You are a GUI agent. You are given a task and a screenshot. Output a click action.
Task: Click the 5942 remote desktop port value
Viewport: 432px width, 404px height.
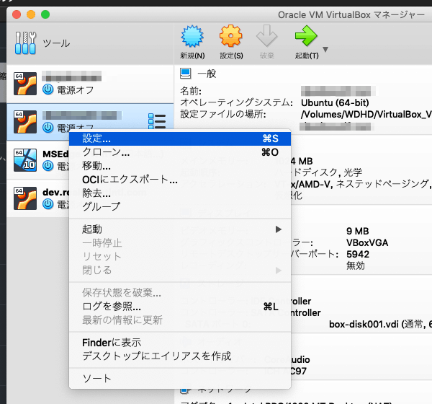(358, 255)
